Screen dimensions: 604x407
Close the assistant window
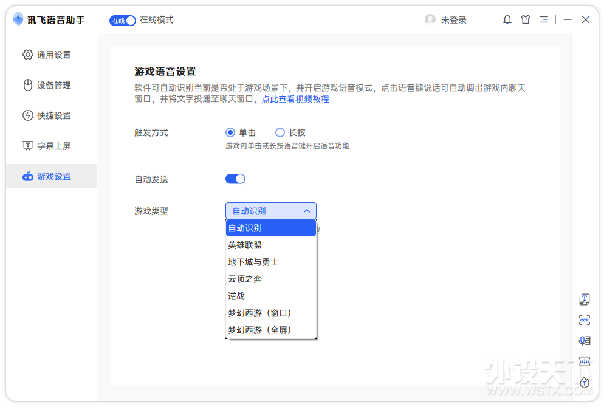[x=586, y=19]
